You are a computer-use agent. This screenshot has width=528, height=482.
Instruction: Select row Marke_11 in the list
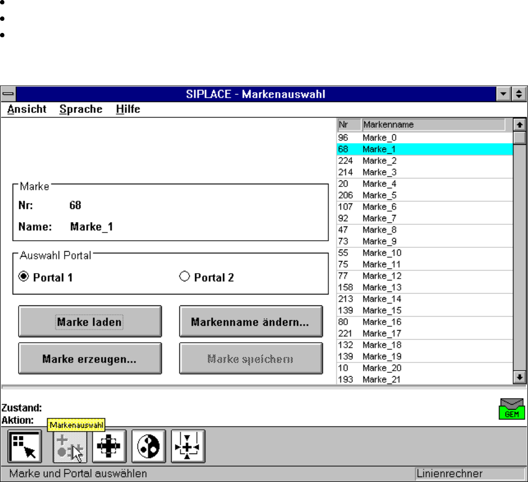point(425,264)
